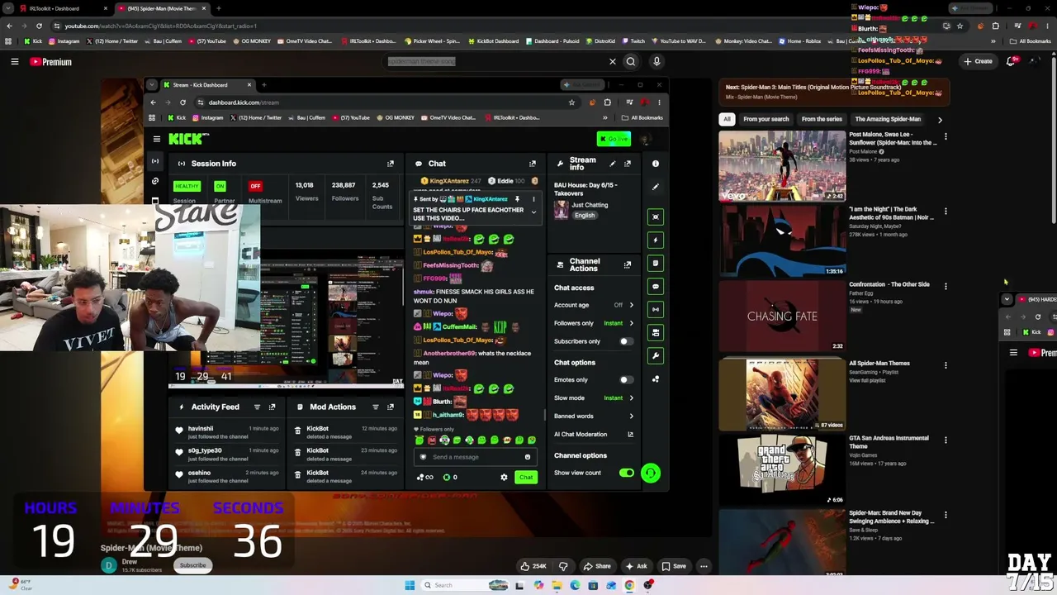Open GTA San Andreas Instrumental Theme title

point(889,442)
